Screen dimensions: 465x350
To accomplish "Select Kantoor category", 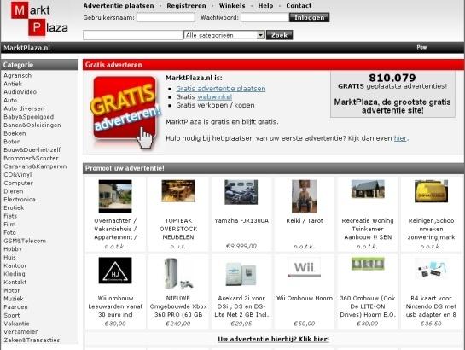I will pyautogui.click(x=15, y=266).
